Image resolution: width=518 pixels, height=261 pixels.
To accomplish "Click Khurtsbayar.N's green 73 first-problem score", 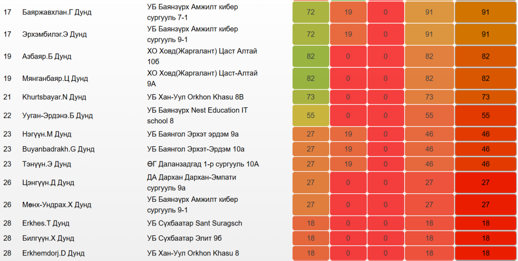I will coord(311,97).
